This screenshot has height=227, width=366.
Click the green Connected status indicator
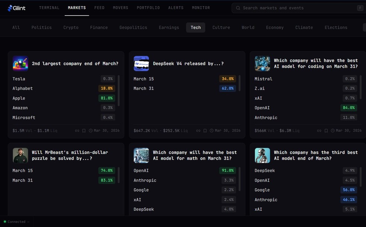(5, 222)
